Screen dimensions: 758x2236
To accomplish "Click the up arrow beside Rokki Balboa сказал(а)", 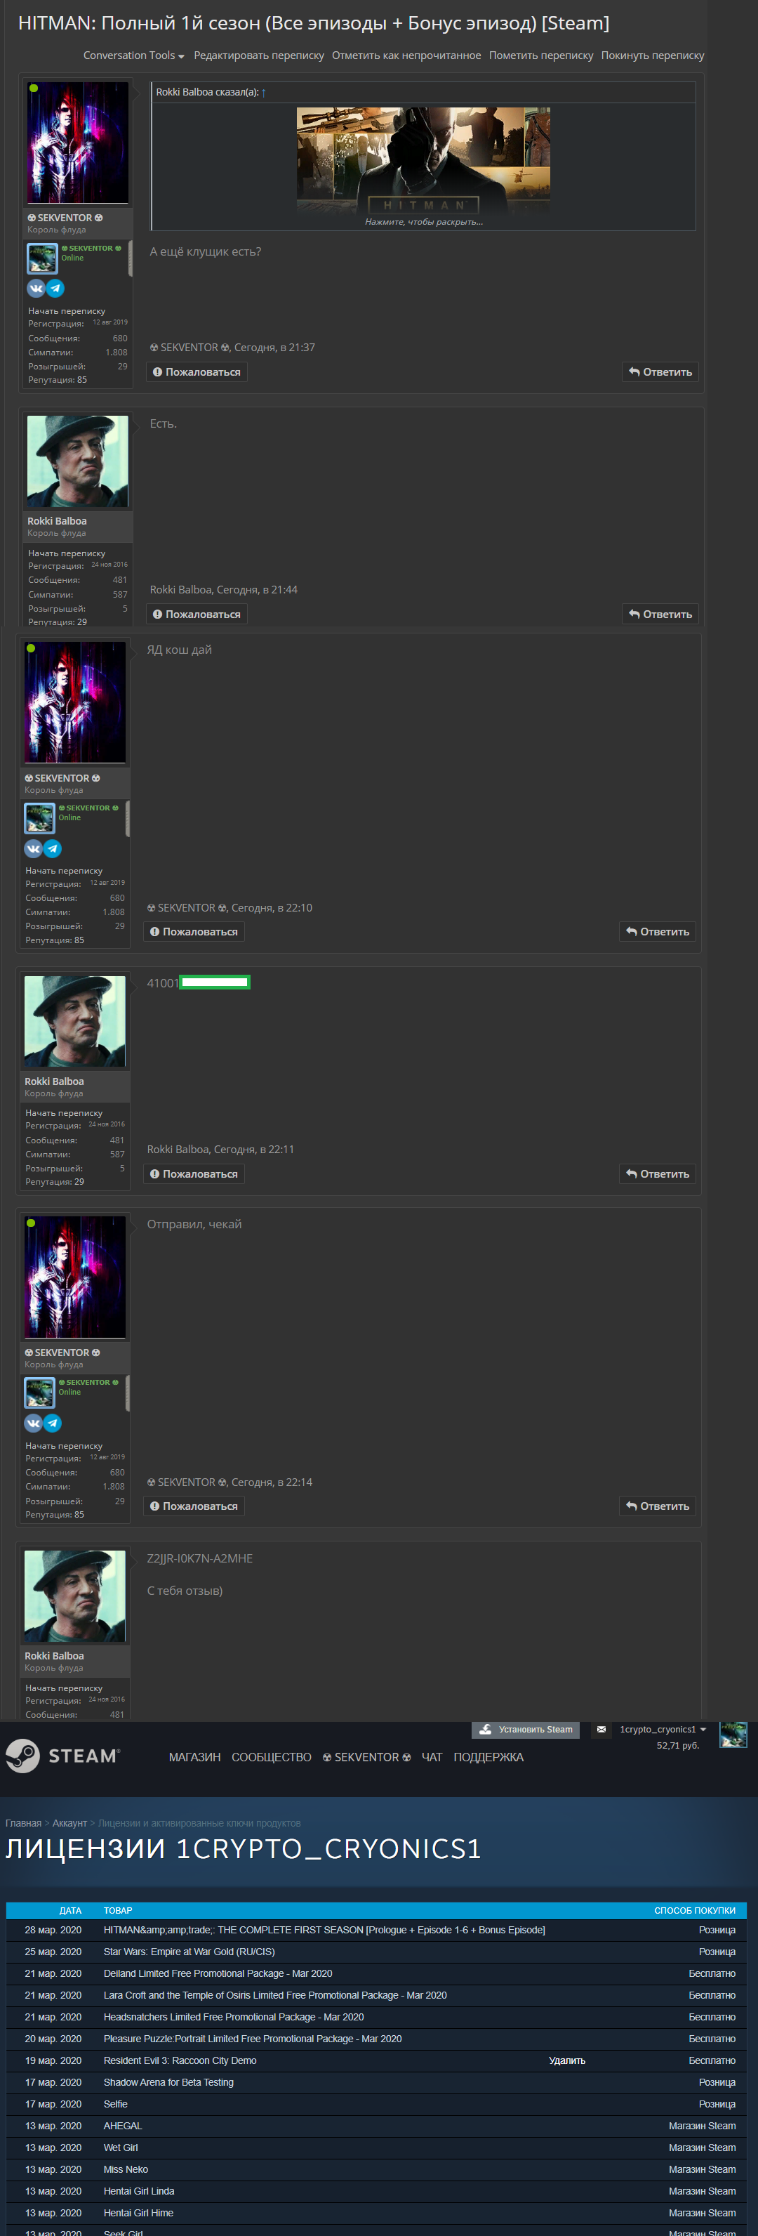I will (264, 92).
